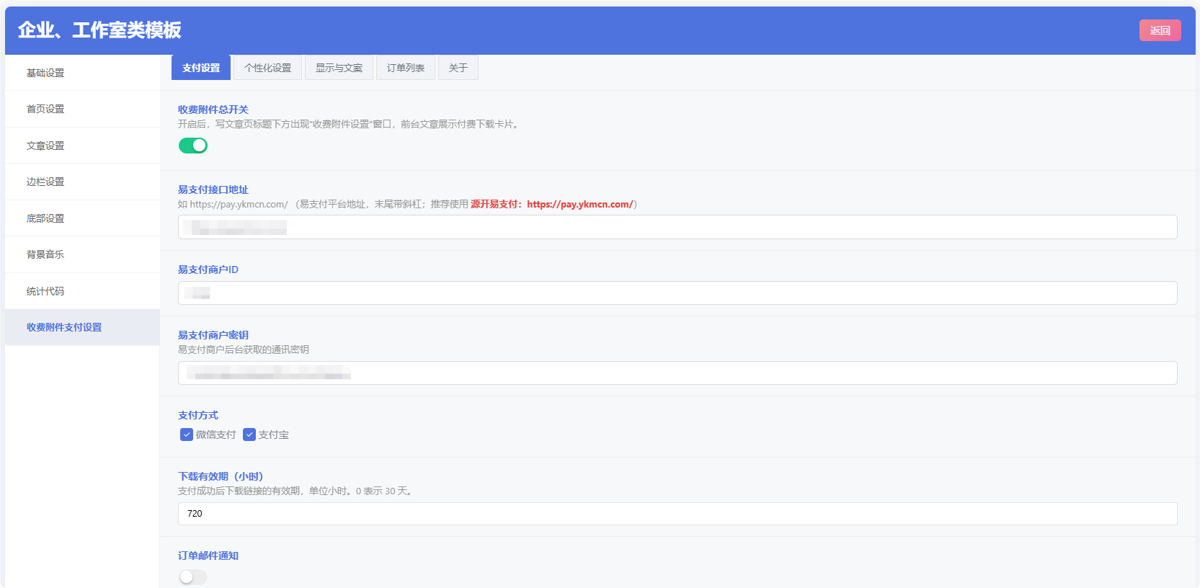
Task: Open 边栏设置 sidebar item
Action: [82, 182]
